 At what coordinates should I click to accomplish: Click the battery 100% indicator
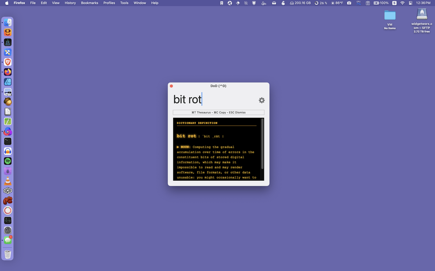381,3
